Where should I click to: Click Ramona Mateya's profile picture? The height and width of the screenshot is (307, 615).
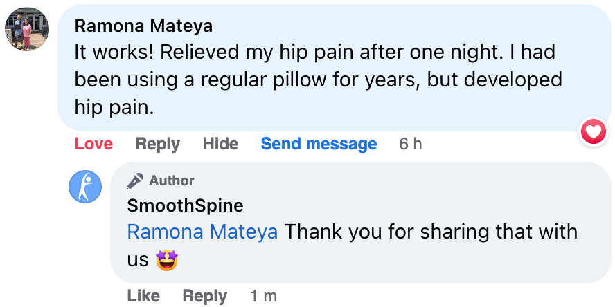[28, 29]
